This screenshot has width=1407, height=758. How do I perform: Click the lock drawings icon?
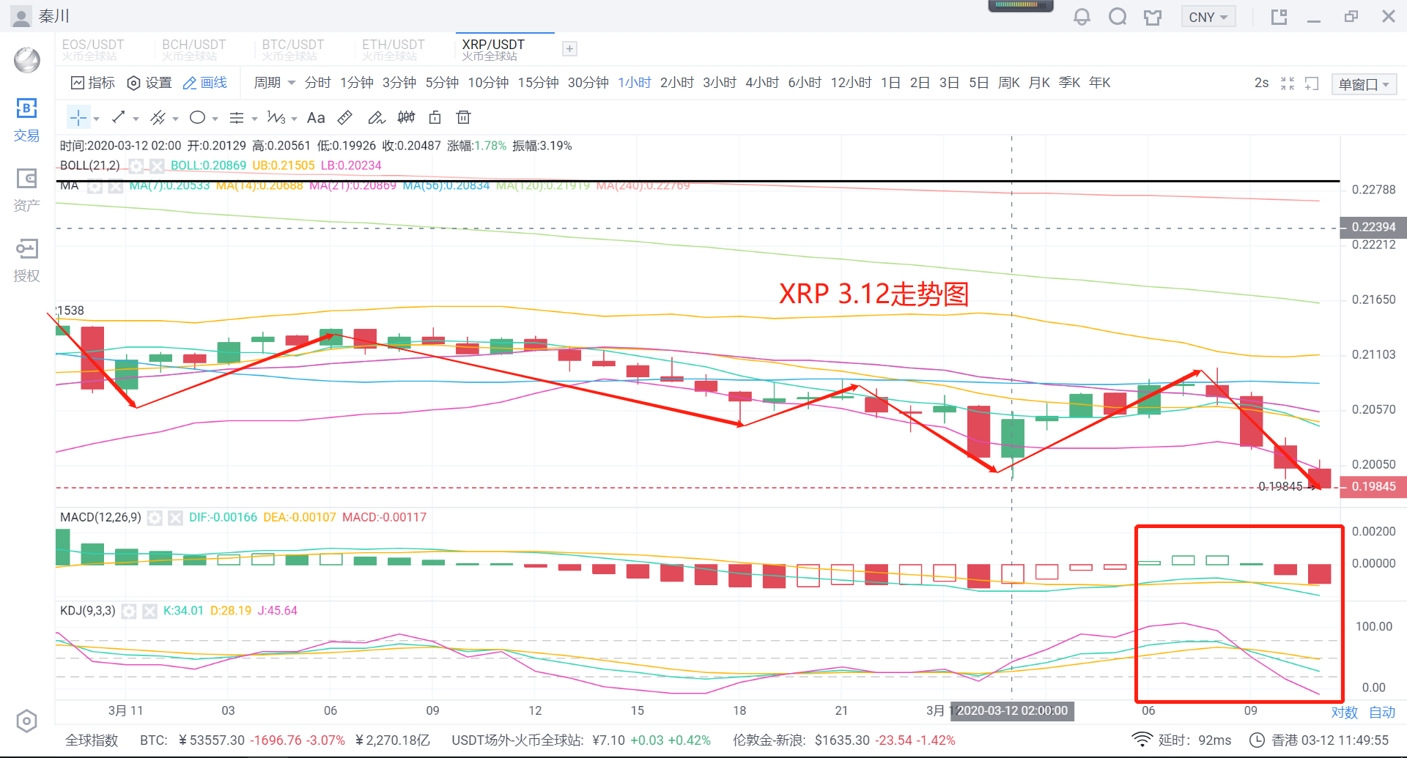[x=435, y=117]
